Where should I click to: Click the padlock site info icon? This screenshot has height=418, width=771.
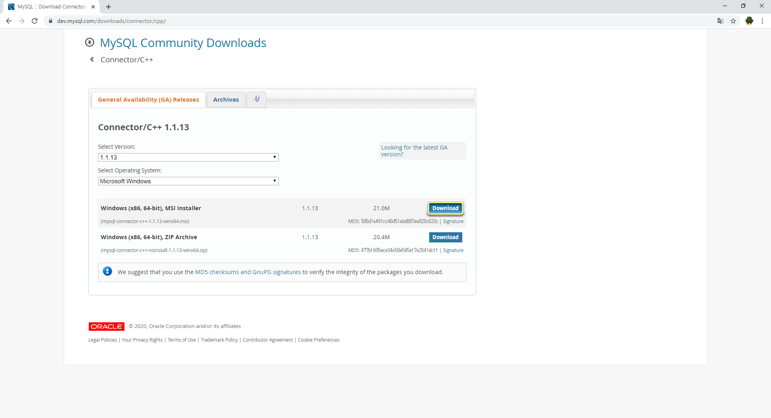(x=50, y=21)
